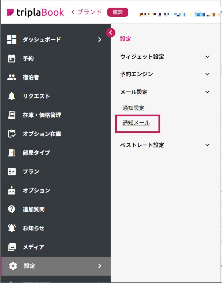Open the 予約 calendar icon
This screenshot has width=222, height=284.
coord(12,58)
